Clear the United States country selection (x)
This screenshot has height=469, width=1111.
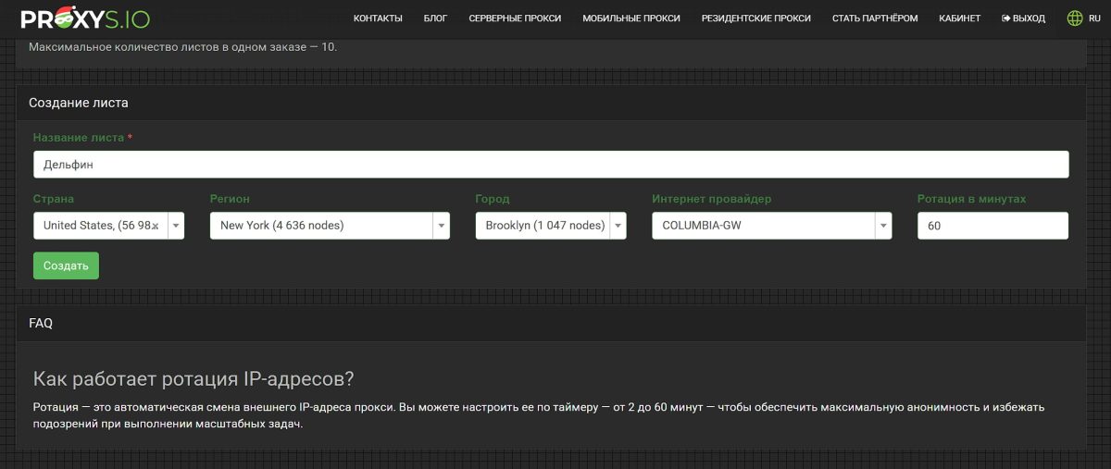click(156, 226)
